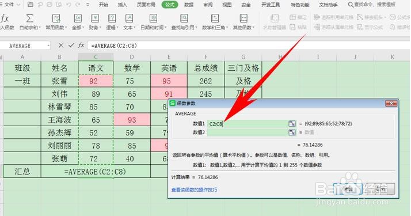
Task: Switch to the 特色功能 ribbon tab
Action: pos(300,5)
